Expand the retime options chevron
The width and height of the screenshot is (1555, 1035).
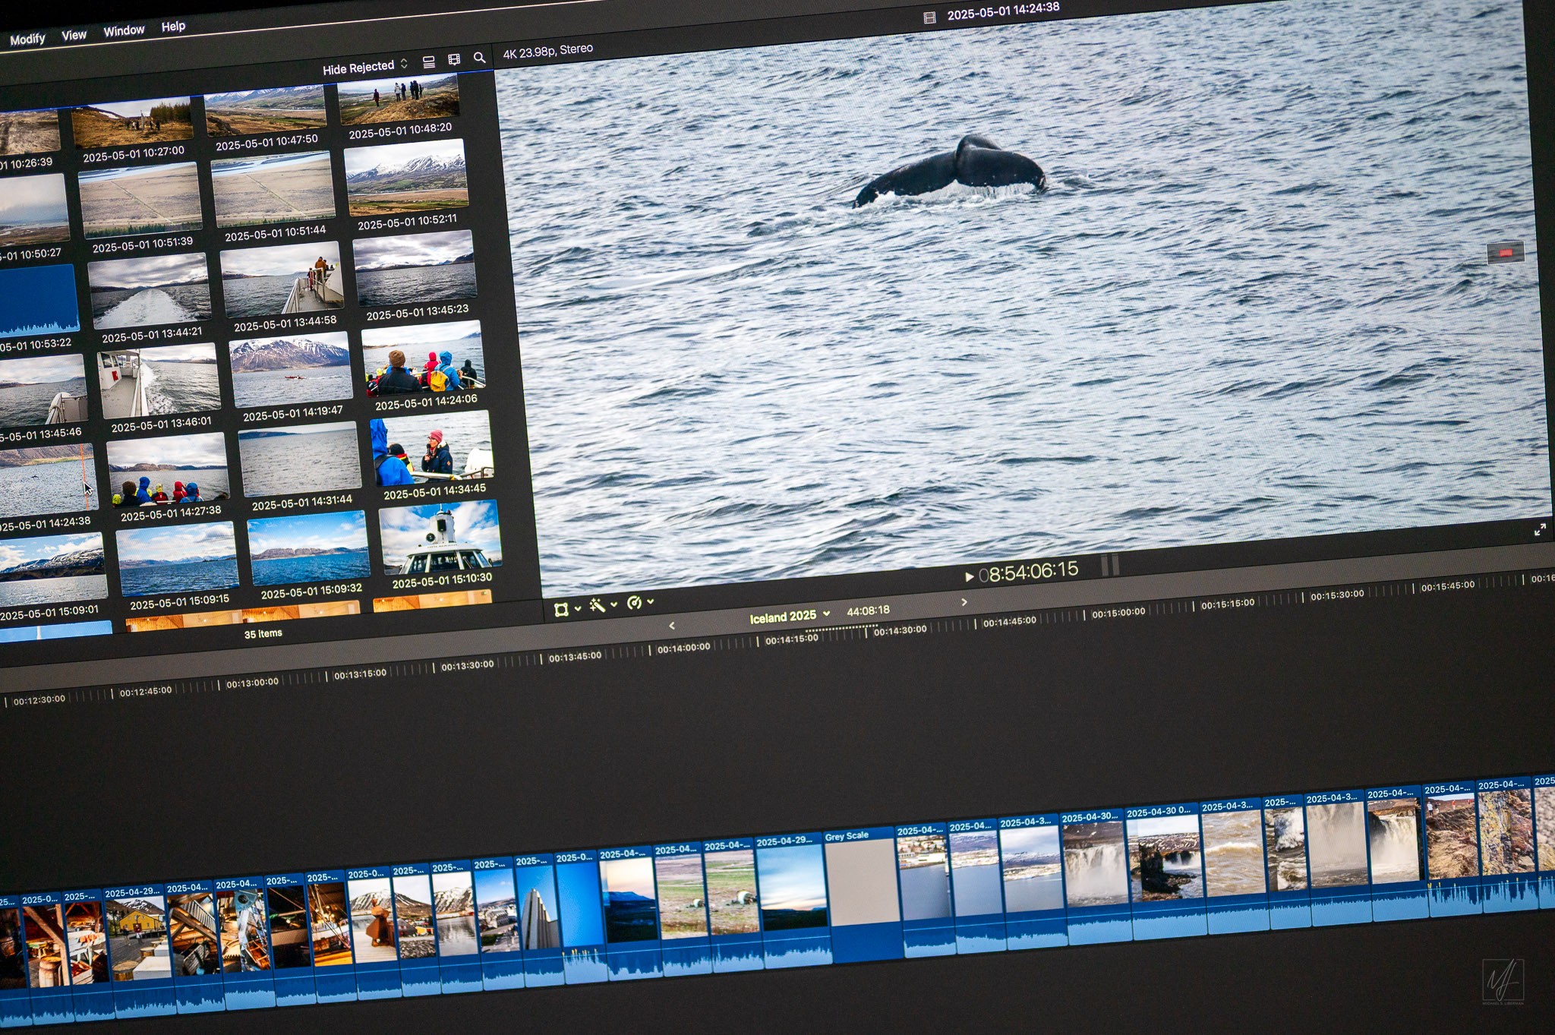coord(651,601)
